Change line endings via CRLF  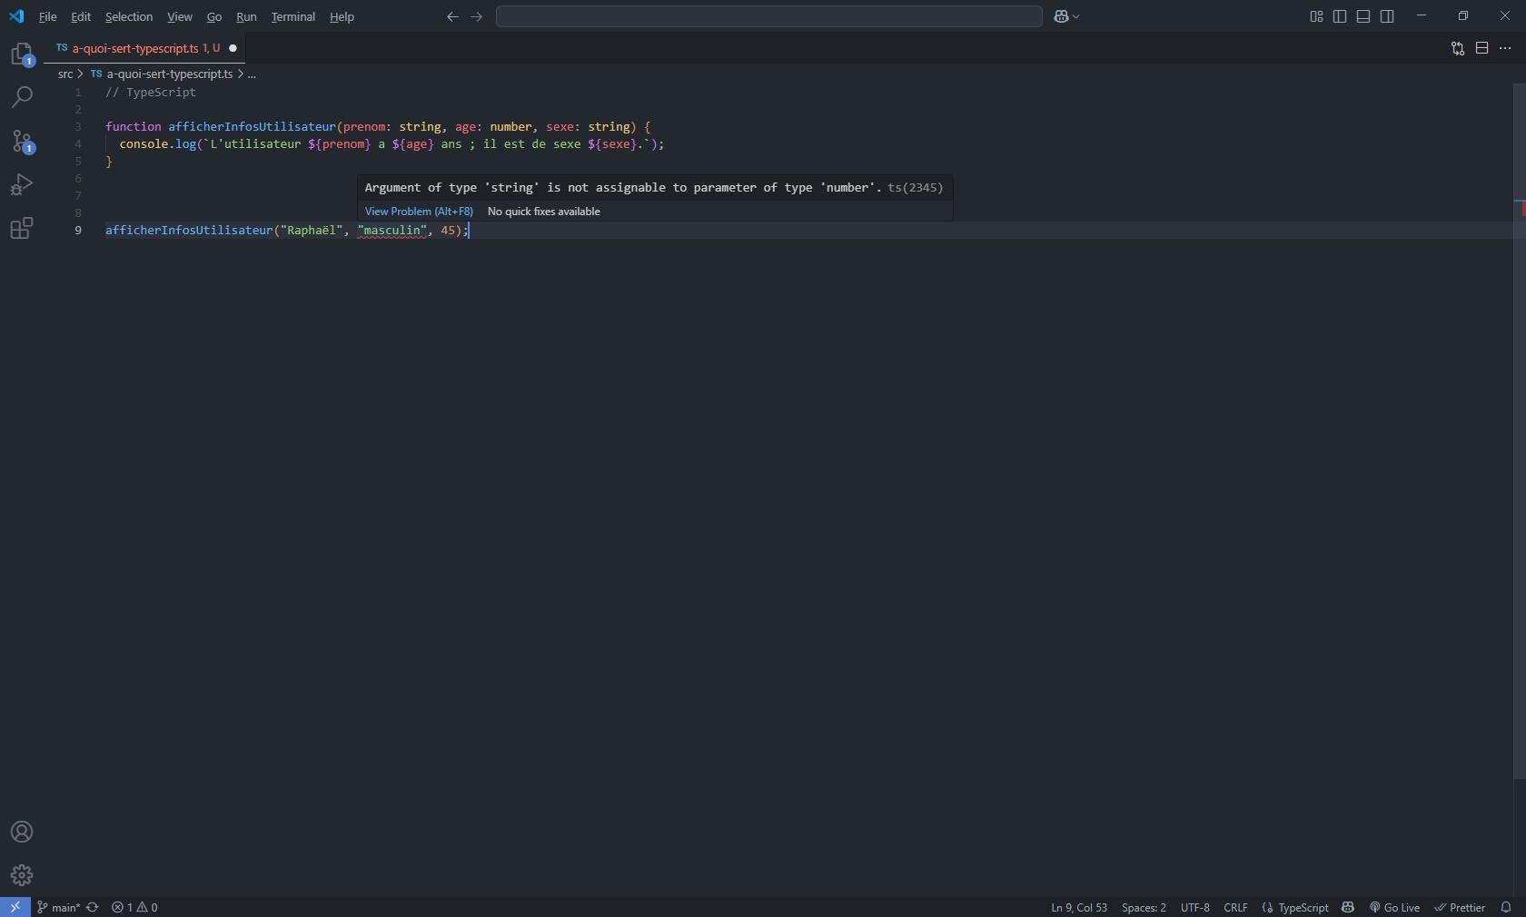pos(1235,907)
